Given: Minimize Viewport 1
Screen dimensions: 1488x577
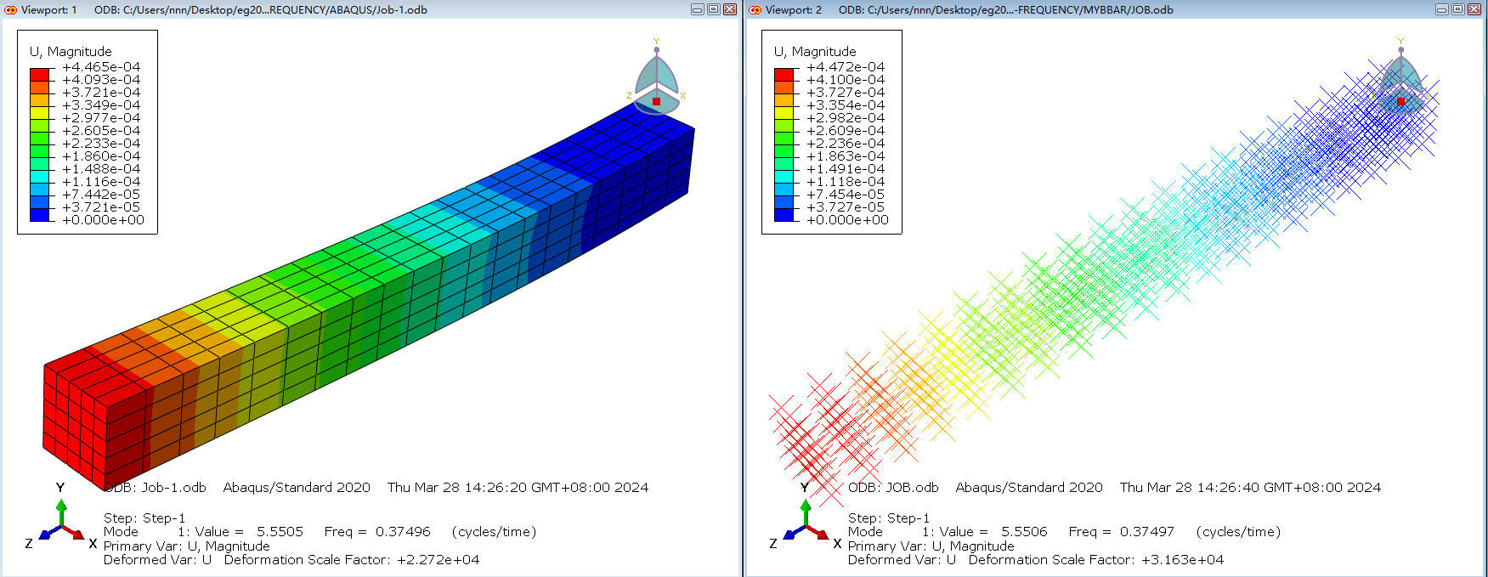Looking at the screenshot, I should pyautogui.click(x=698, y=9).
